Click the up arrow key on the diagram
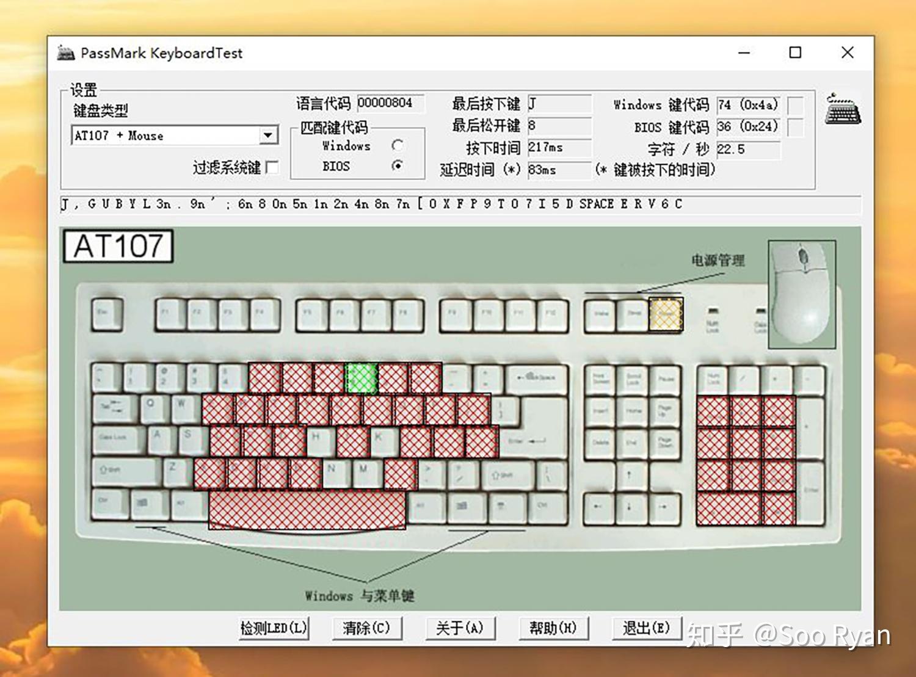This screenshot has height=677, width=916. pyautogui.click(x=633, y=475)
